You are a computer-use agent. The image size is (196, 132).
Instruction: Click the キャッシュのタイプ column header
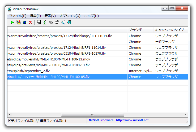click(x=171, y=30)
